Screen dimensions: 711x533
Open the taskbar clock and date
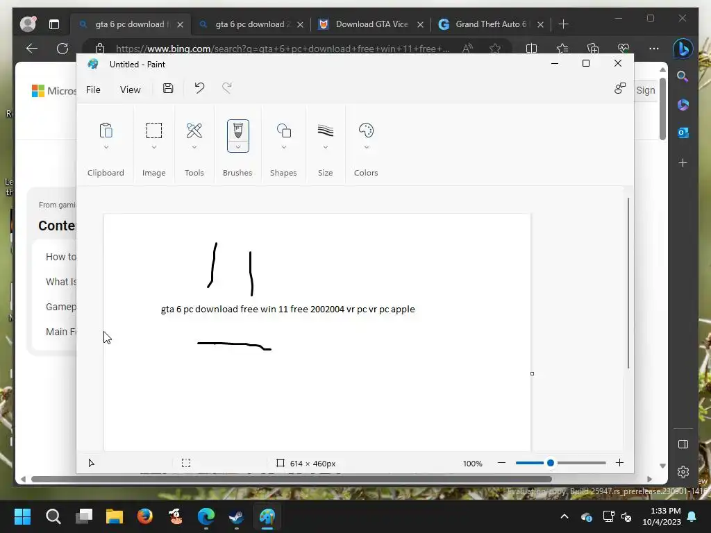coord(662,516)
